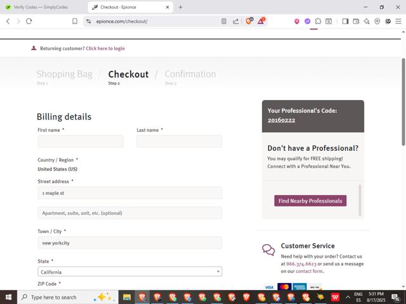The width and height of the screenshot is (406, 304).
Task: Focus the Last name input field
Action: tap(179, 141)
